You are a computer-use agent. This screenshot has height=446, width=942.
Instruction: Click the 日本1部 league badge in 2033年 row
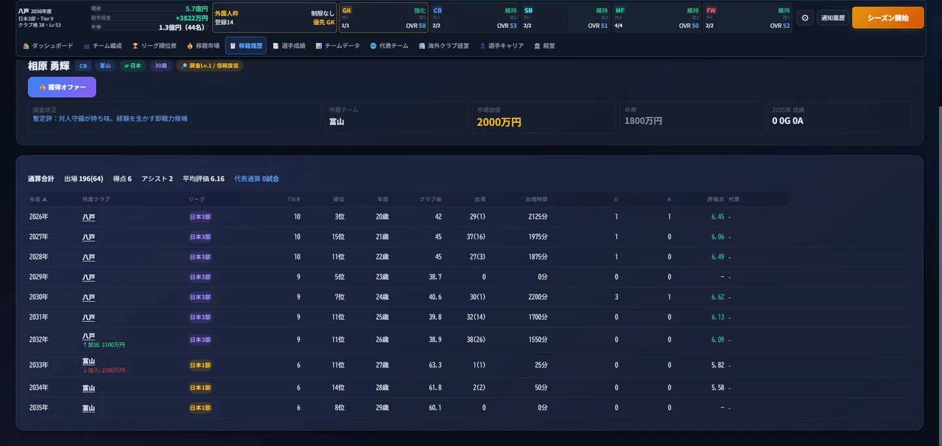200,365
